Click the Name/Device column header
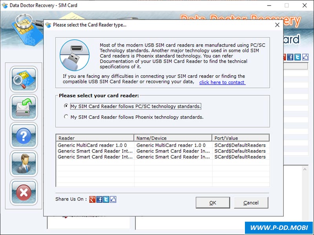 click(x=173, y=138)
